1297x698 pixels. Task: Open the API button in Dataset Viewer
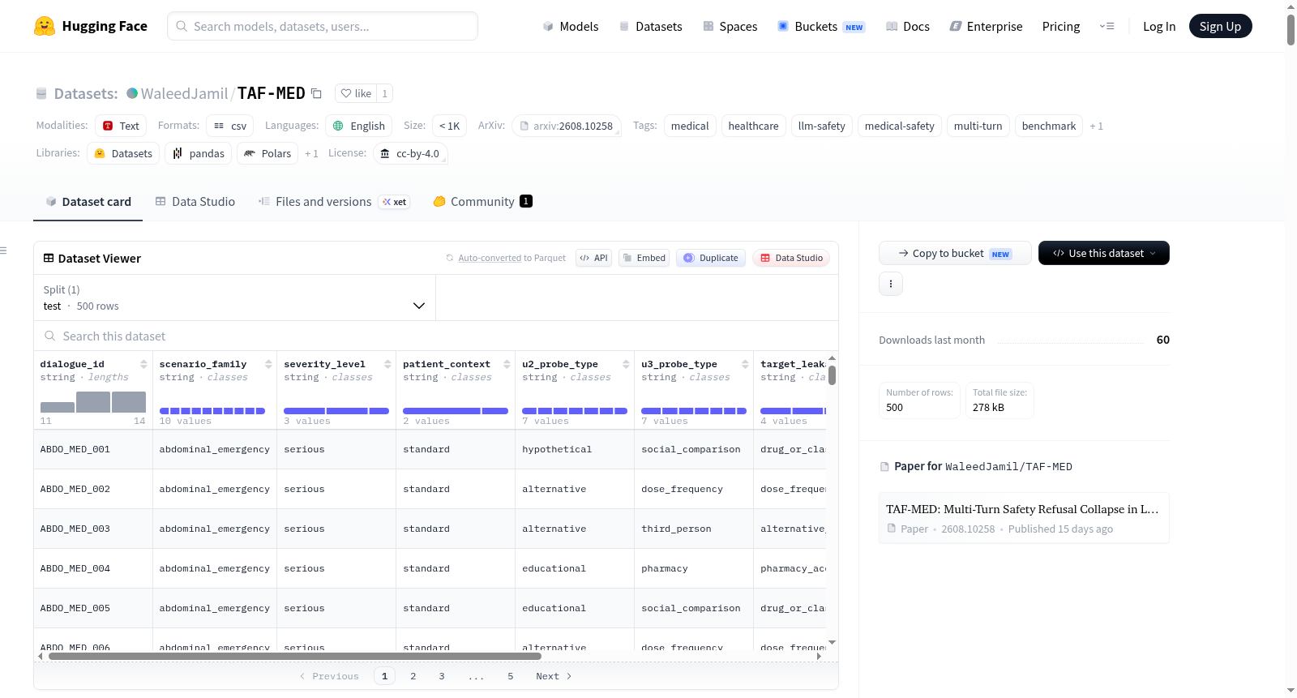tap(593, 258)
